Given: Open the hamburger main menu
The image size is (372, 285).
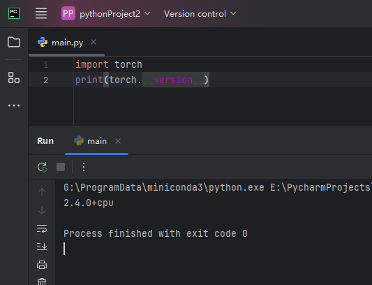Looking at the screenshot, I should [41, 13].
